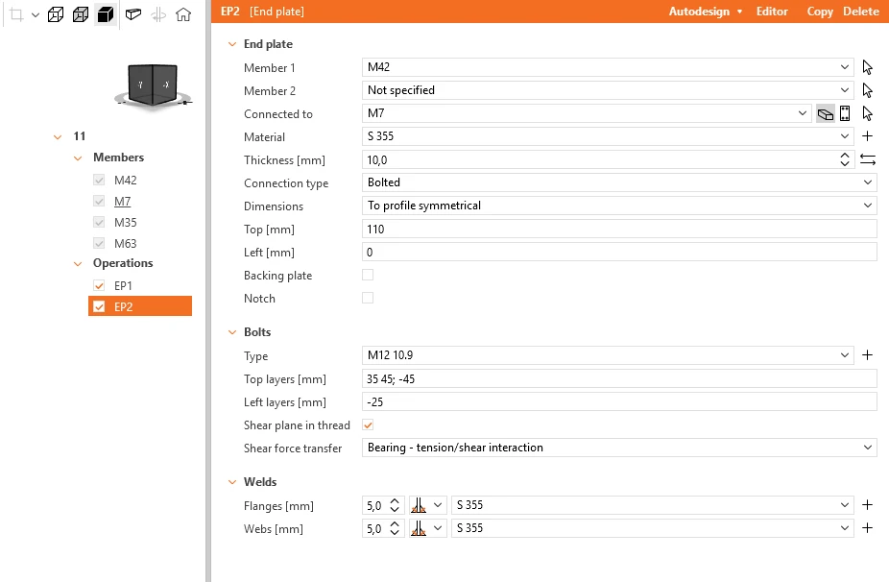
Task: Collapse the tree node 11
Action: (58, 136)
